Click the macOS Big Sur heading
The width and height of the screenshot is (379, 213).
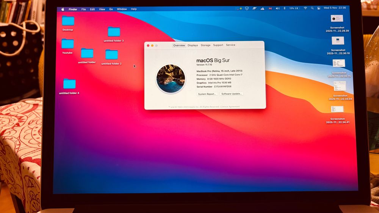[x=213, y=60]
